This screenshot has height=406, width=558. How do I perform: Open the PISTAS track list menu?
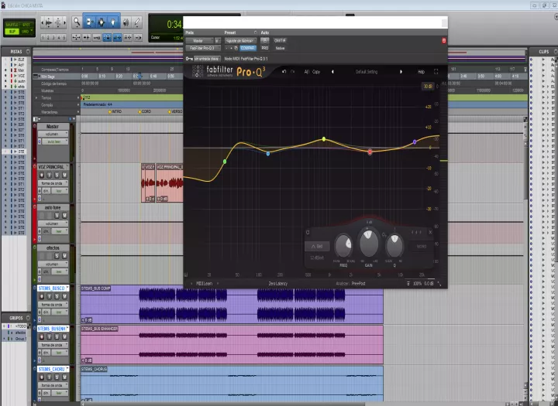coord(28,52)
